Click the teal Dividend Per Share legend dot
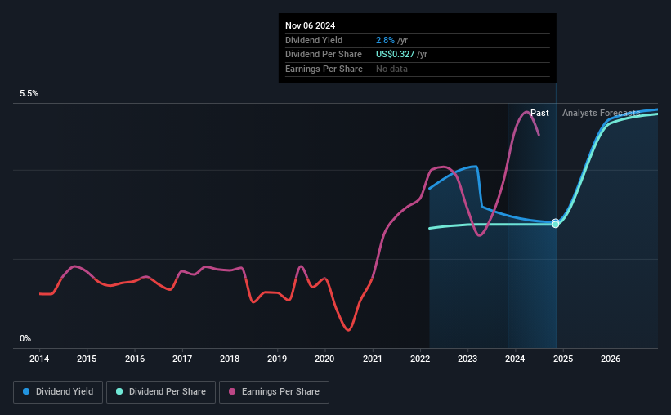This screenshot has width=671, height=415. pos(119,391)
